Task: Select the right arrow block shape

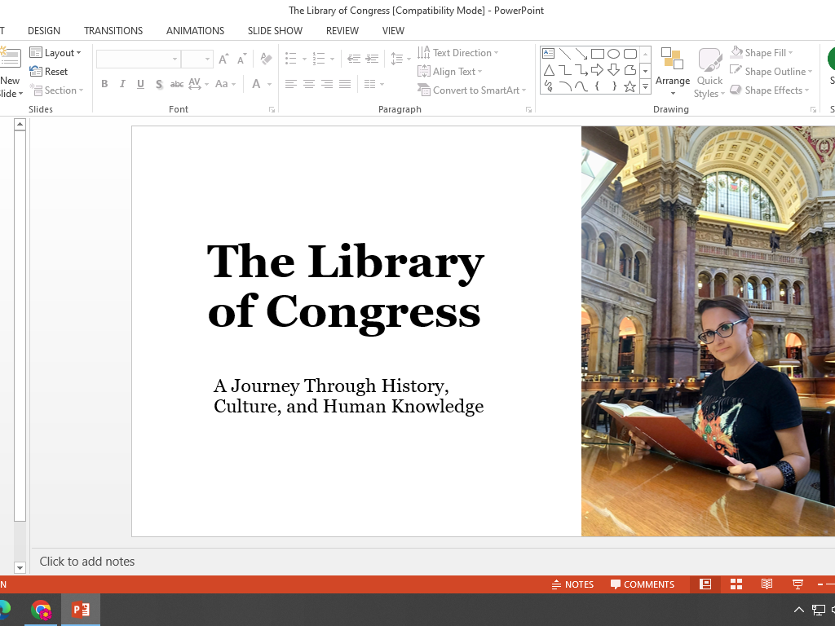Action: tap(597, 70)
